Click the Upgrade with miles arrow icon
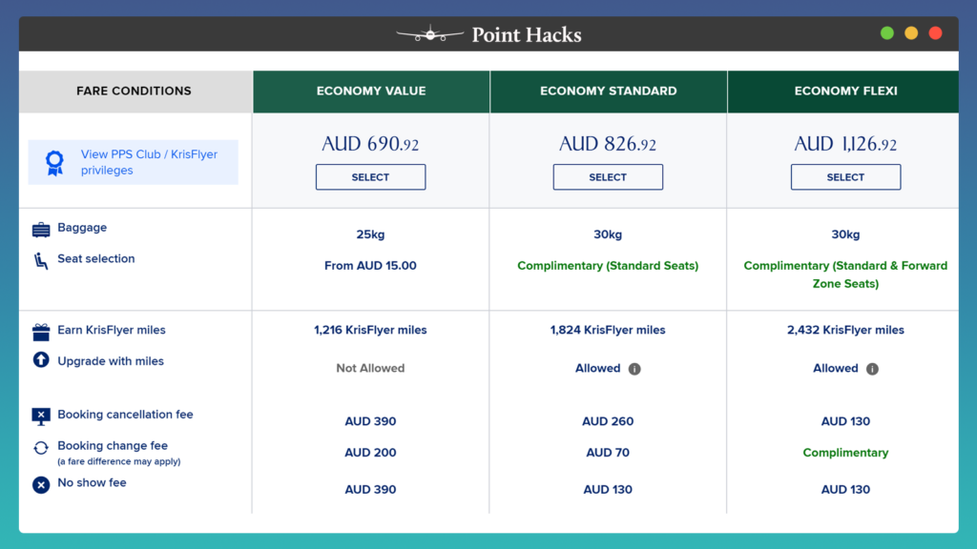Viewport: 977px width, 549px height. tap(39, 360)
